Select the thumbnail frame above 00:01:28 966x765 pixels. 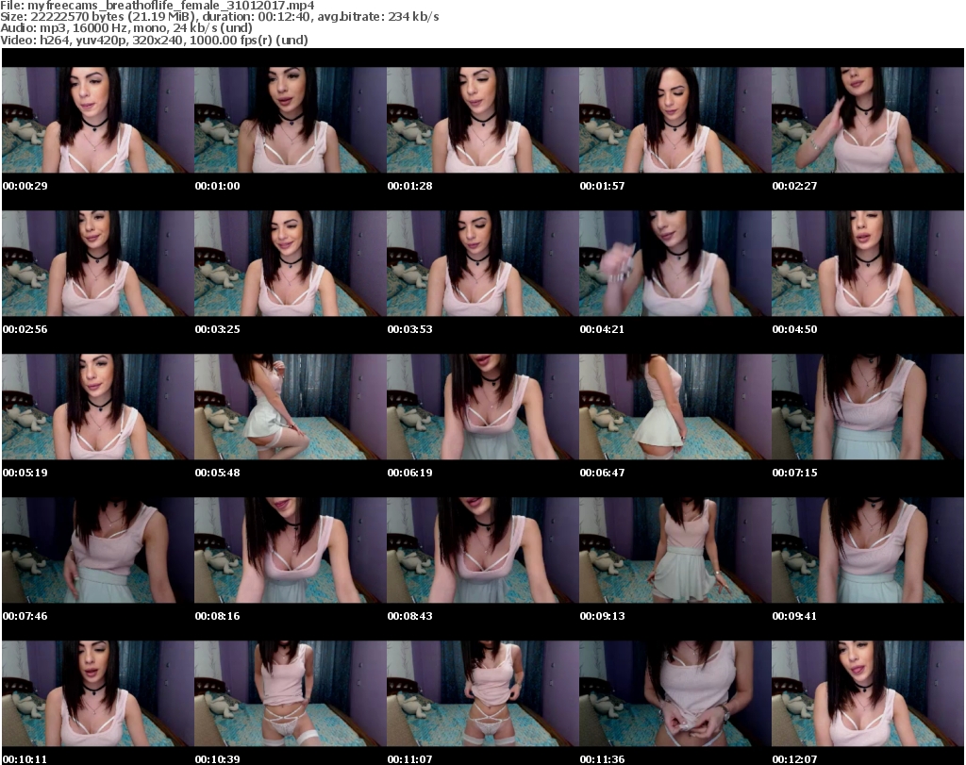coord(482,120)
